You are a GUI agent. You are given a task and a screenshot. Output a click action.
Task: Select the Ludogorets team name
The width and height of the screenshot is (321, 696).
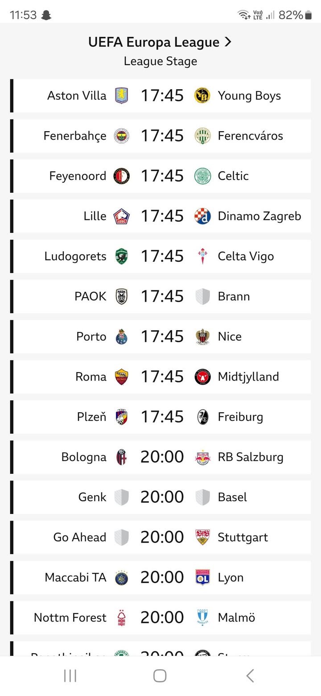pyautogui.click(x=75, y=256)
